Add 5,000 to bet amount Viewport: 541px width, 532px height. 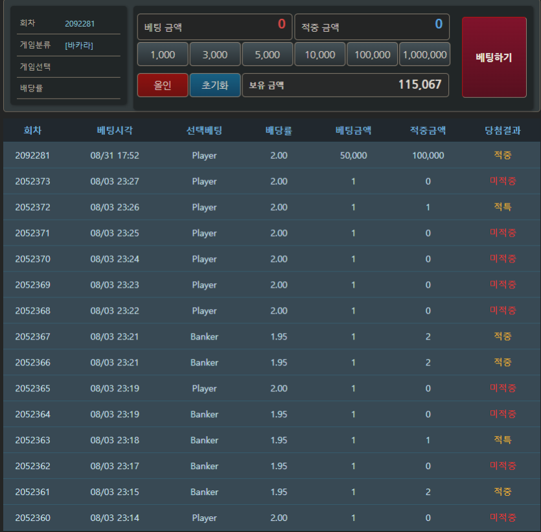268,54
